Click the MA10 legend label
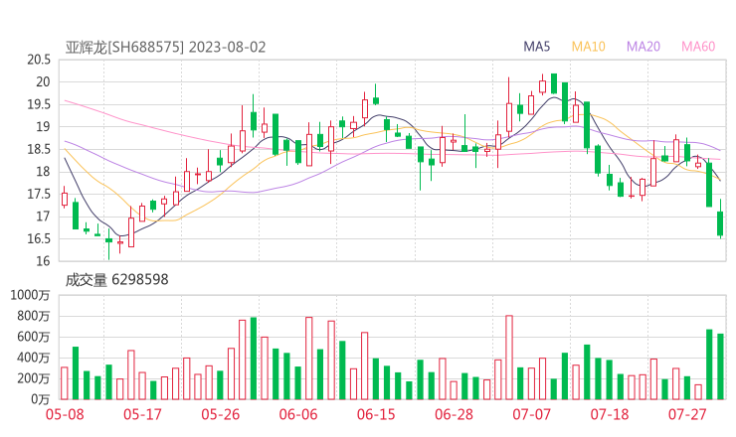Image resolution: width=736 pixels, height=437 pixels. [588, 47]
